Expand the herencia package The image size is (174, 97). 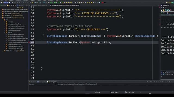5,22
